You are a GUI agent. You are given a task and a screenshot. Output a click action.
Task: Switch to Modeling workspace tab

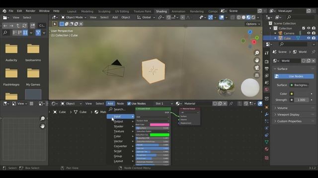(87, 11)
